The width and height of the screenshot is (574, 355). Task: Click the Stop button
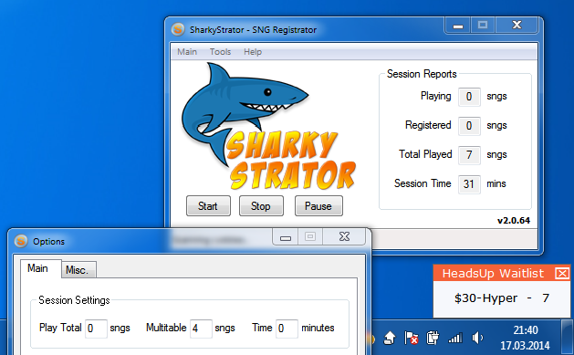pyautogui.click(x=261, y=205)
